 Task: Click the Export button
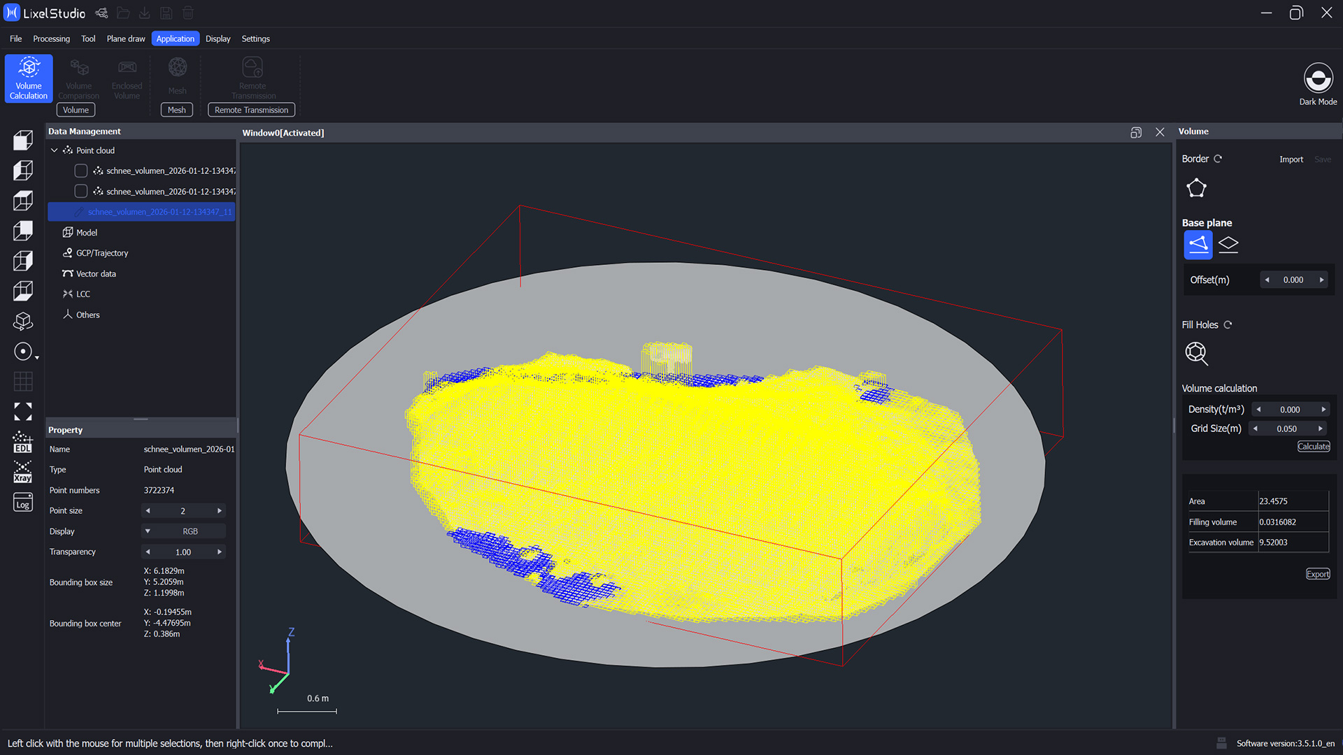[x=1317, y=574]
